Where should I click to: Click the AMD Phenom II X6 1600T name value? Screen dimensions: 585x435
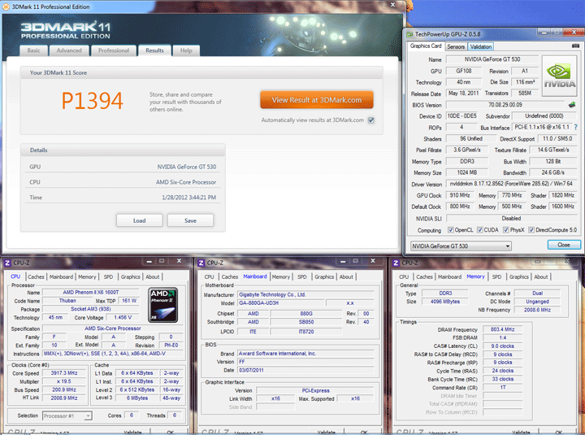point(91,293)
